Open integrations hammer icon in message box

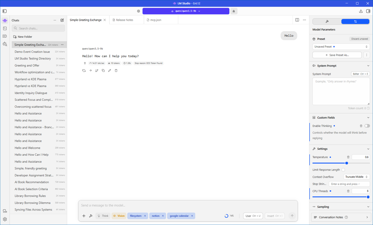point(91,216)
